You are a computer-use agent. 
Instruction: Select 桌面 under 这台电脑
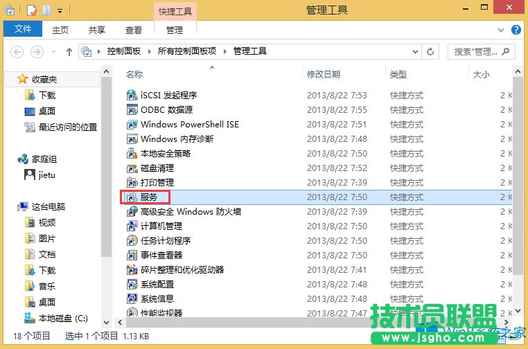[40, 302]
